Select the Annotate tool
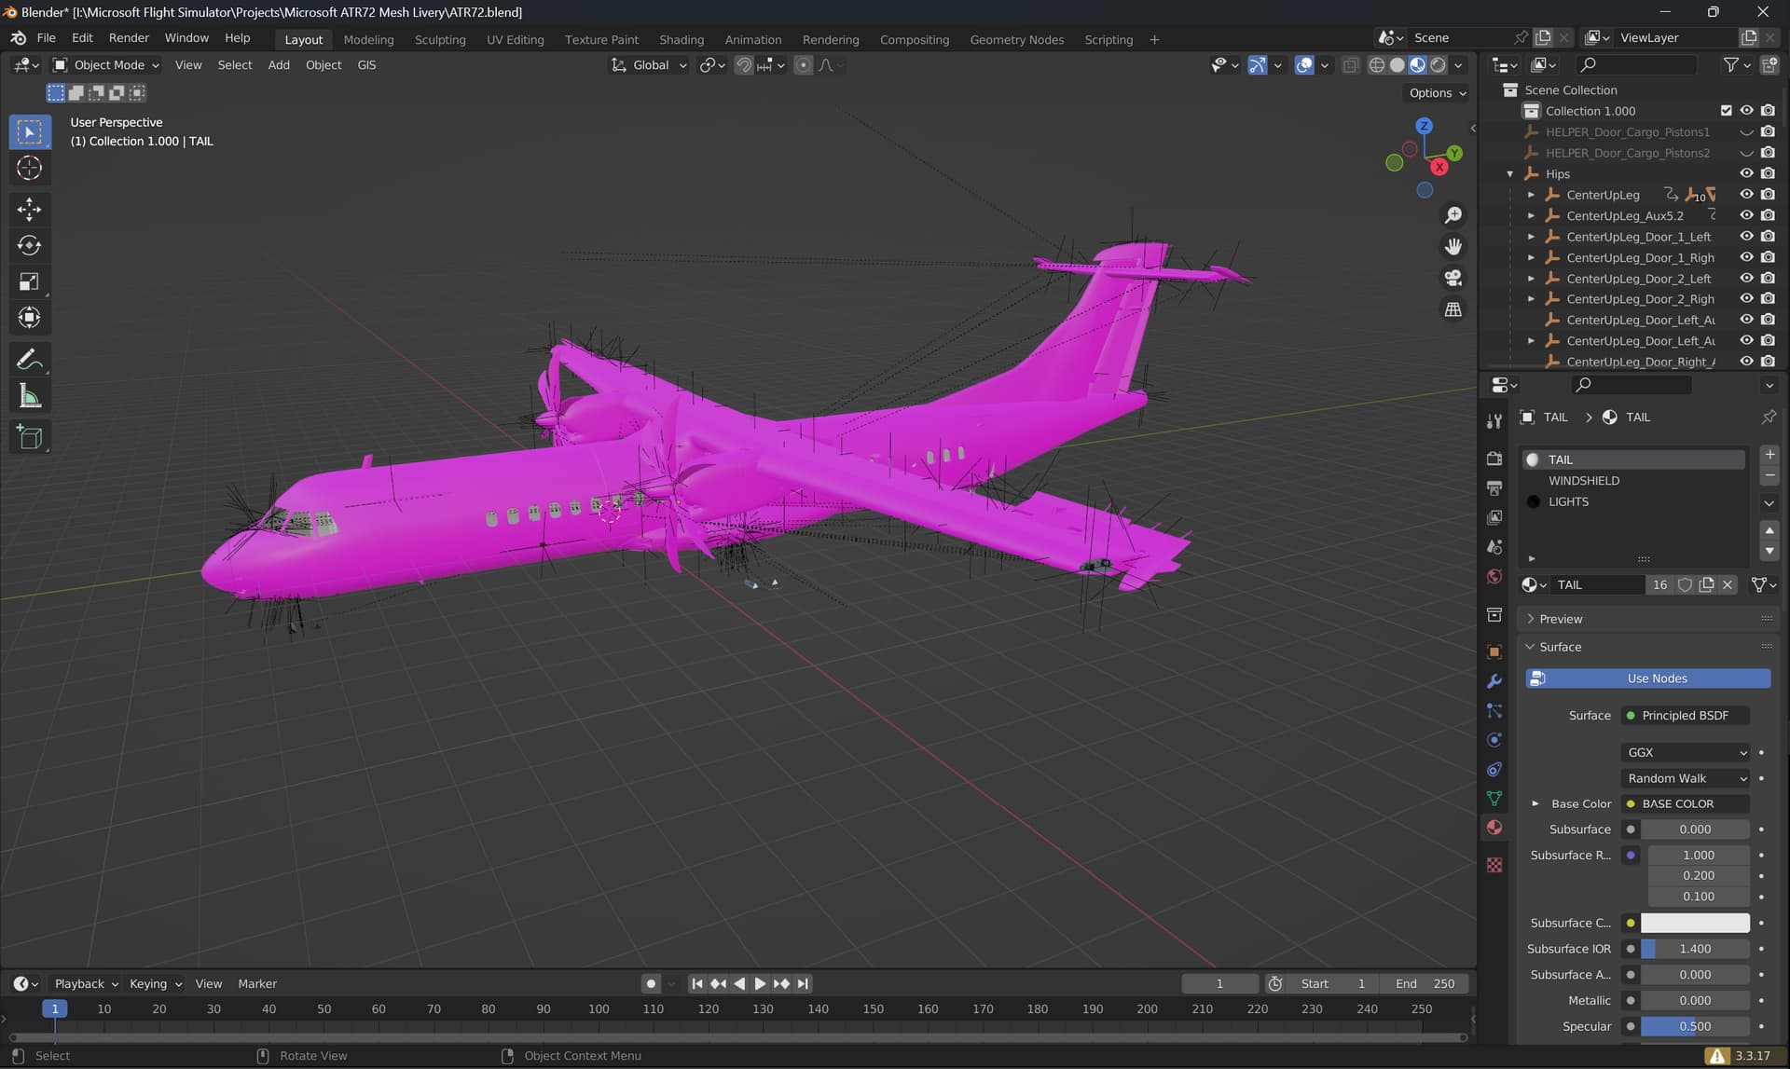Viewport: 1790px width, 1069px height. coord(29,358)
